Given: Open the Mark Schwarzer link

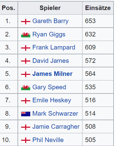Looking at the screenshot, I should 55,114.
